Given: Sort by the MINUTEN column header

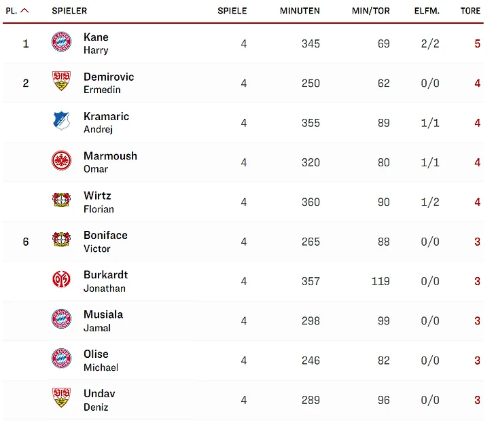Looking at the screenshot, I should coord(300,11).
